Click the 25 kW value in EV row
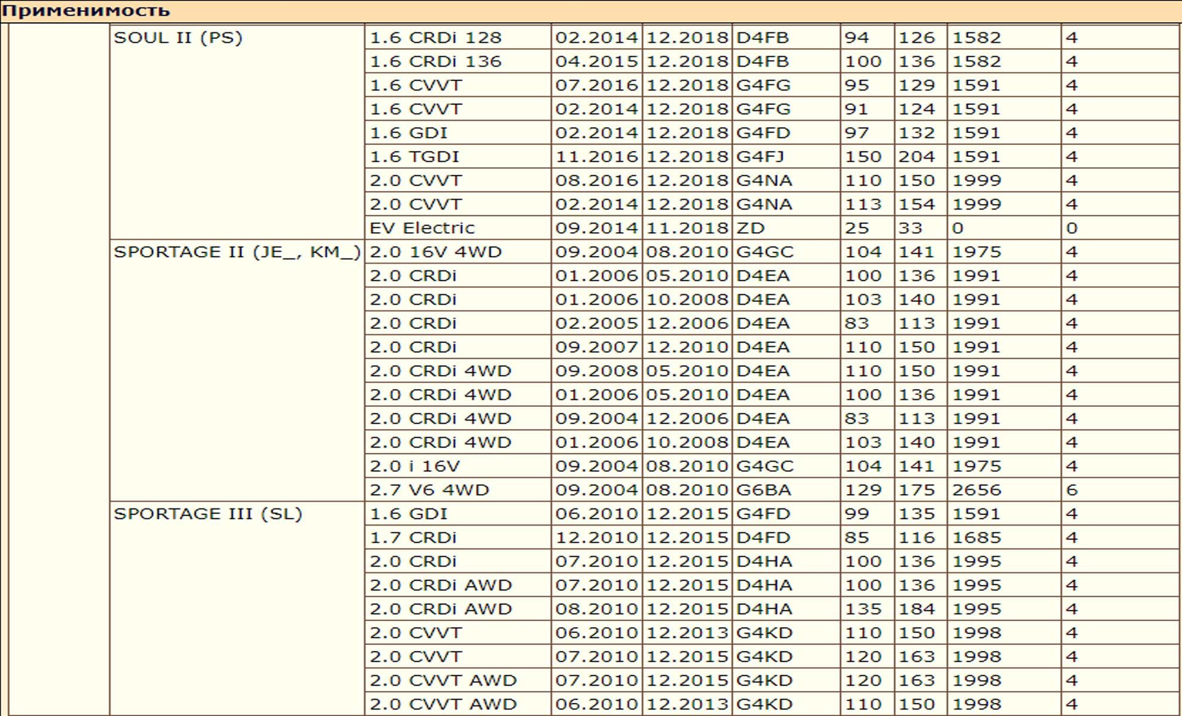Image resolution: width=1182 pixels, height=716 pixels. (x=867, y=228)
